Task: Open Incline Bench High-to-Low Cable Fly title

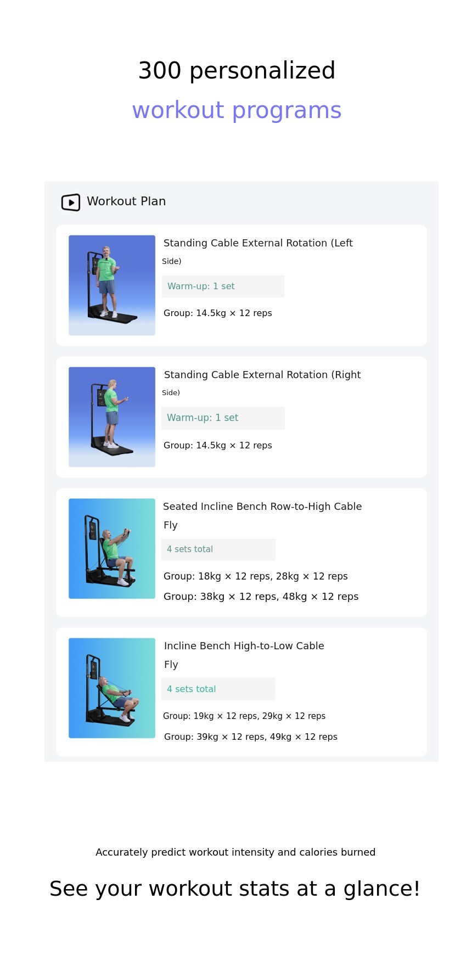Action: [244, 646]
